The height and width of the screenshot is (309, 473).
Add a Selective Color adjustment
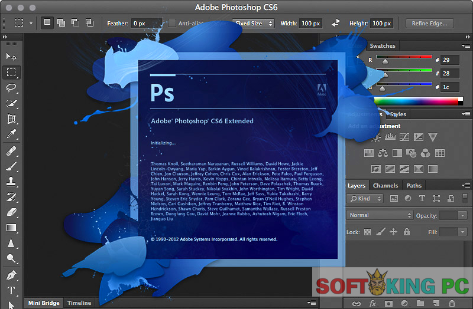[x=419, y=169]
